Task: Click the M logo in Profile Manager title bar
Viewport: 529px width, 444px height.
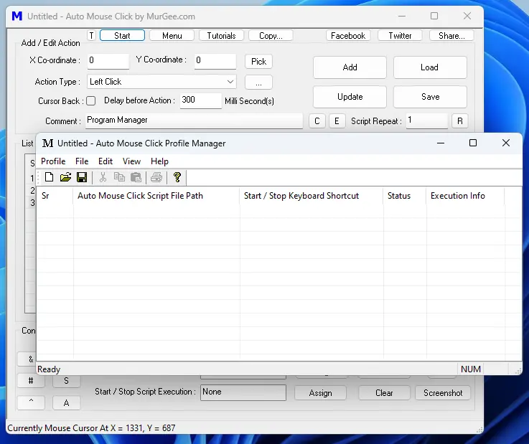Action: [47, 143]
